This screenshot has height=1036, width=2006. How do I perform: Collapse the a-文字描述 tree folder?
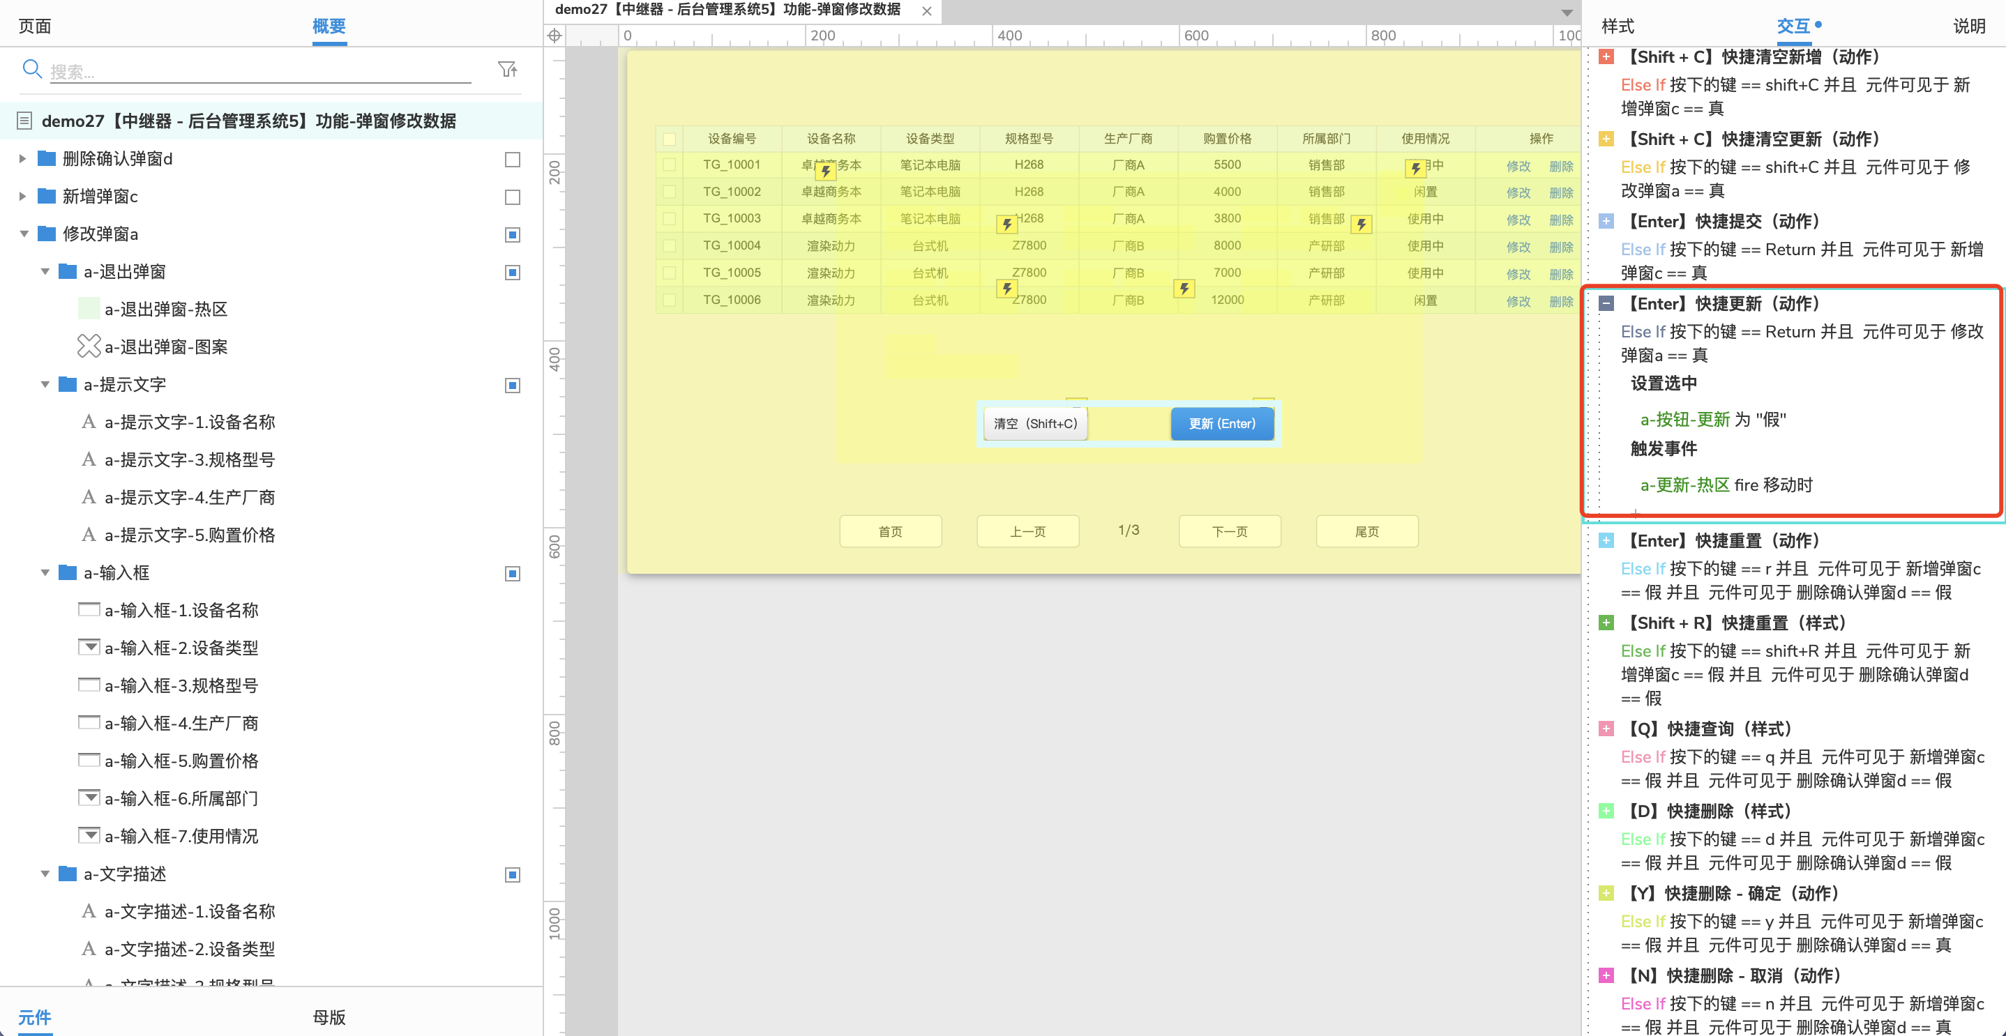[x=45, y=874]
